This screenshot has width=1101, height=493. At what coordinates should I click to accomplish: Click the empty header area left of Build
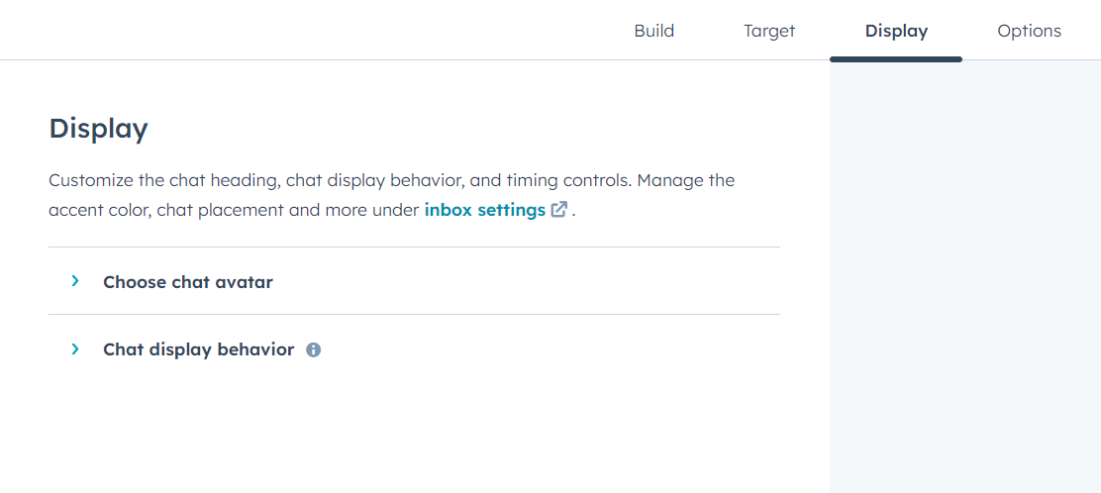[297, 31]
